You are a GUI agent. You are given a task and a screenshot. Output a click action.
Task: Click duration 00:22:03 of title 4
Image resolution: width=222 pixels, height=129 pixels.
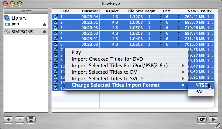click(90, 33)
